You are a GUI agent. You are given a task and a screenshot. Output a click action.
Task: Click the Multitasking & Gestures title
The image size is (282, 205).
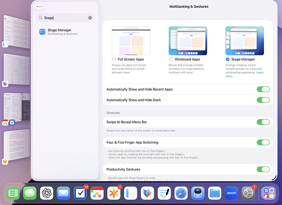pyautogui.click(x=189, y=7)
